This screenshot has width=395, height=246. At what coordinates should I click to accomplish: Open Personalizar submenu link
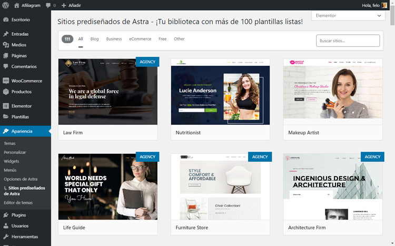click(15, 152)
